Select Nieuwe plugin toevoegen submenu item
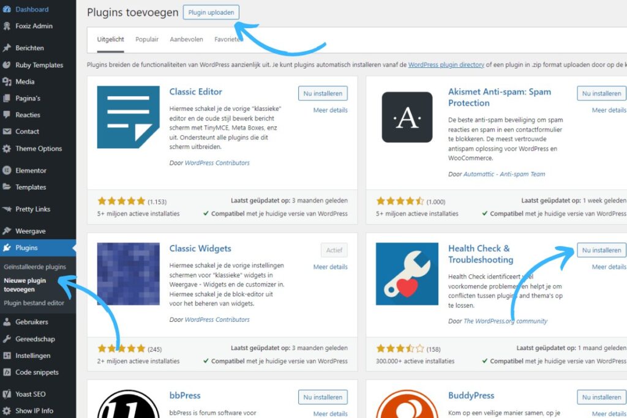 [x=24, y=285]
